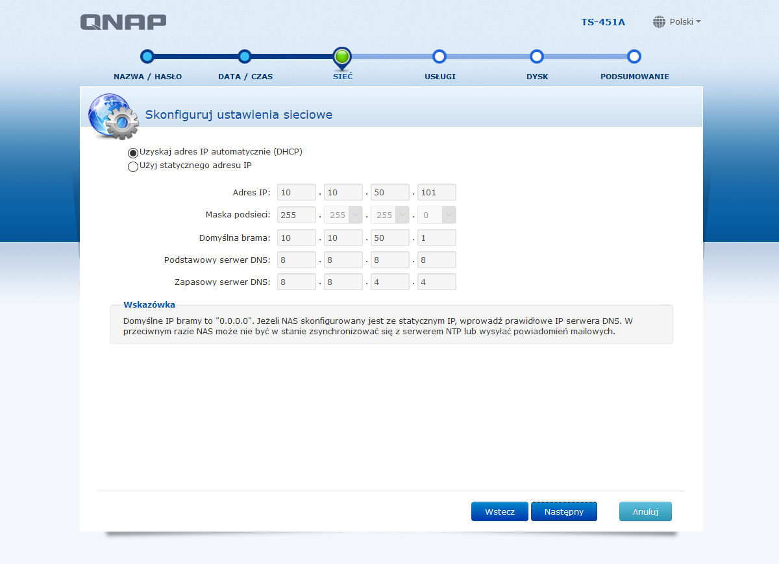Click the network settings globe gear icon
The width and height of the screenshot is (779, 564).
click(114, 117)
